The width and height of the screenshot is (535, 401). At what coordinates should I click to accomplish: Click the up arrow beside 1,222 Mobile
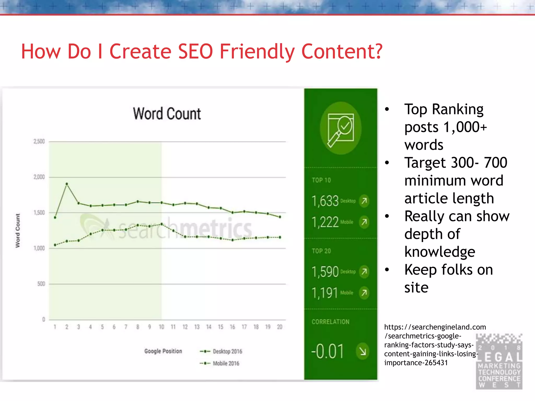click(x=364, y=222)
